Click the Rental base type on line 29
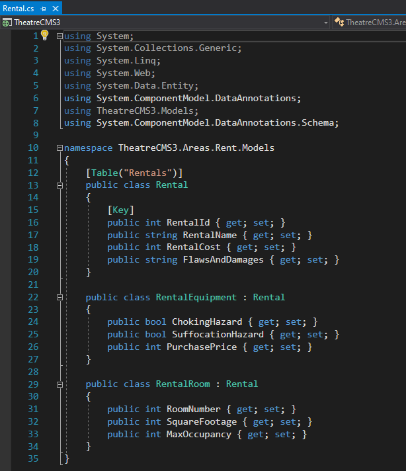The width and height of the screenshot is (406, 471). pyautogui.click(x=242, y=384)
